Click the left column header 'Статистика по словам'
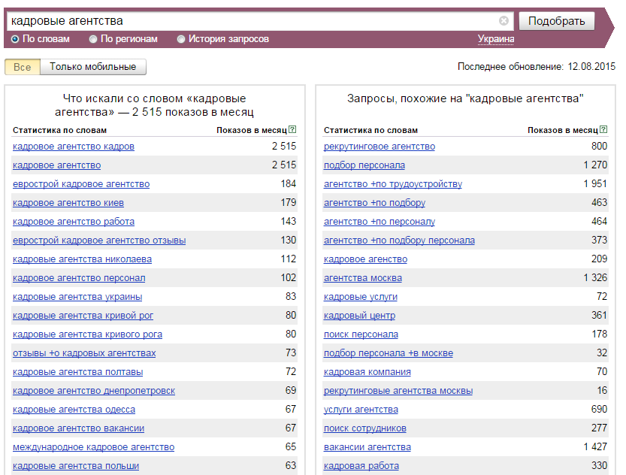626x475 pixels. click(x=59, y=130)
